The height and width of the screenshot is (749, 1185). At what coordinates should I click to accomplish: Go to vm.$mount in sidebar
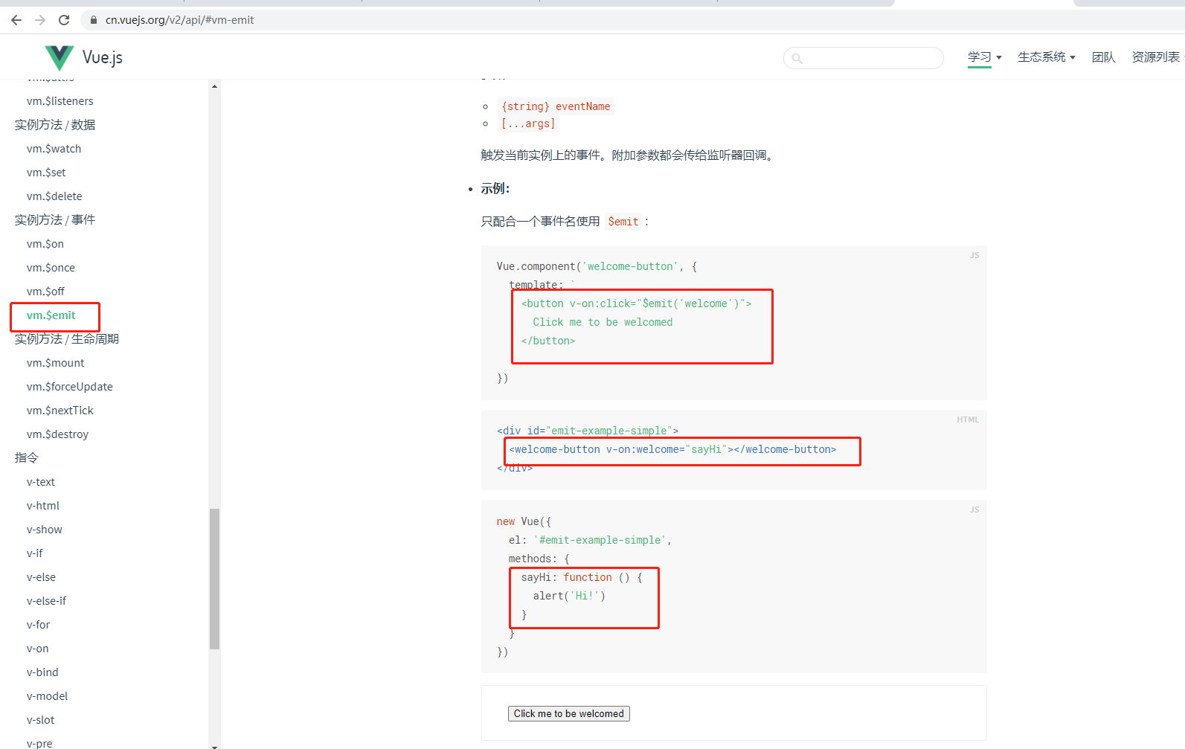(x=56, y=363)
